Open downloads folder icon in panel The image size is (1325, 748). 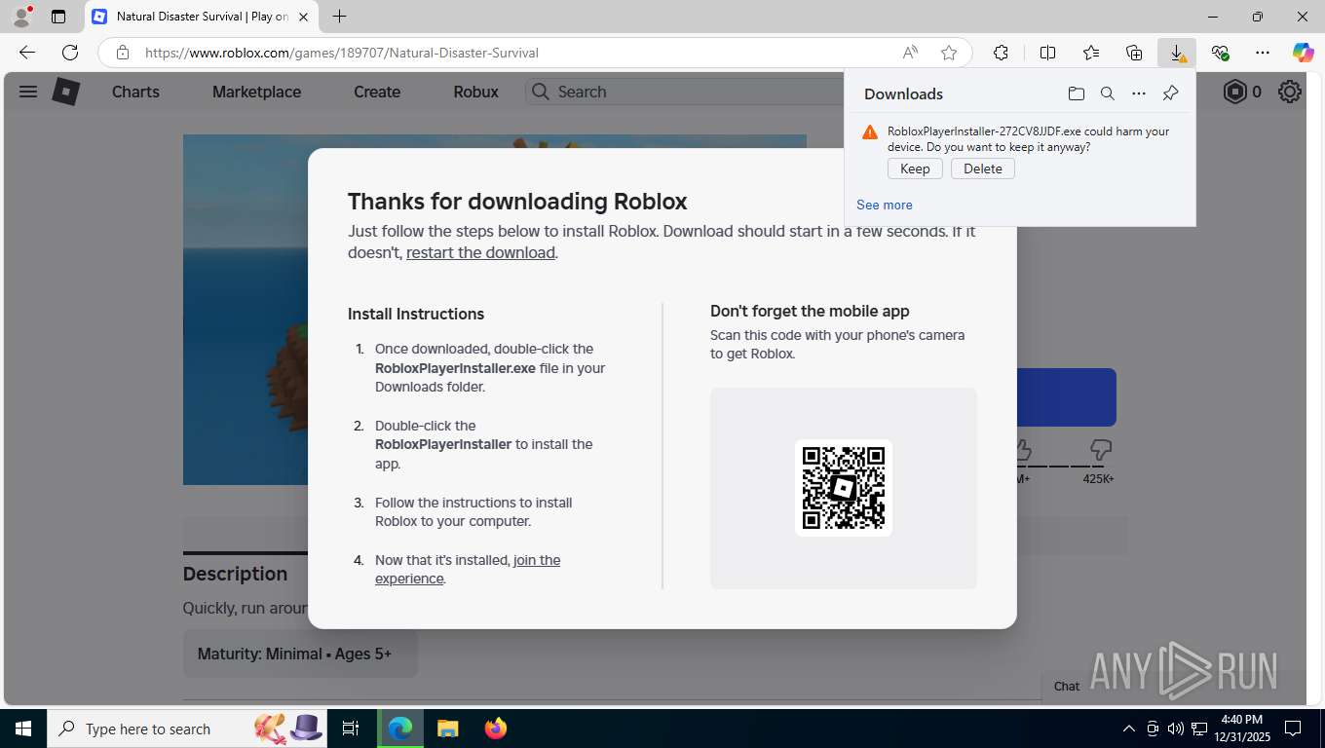(1076, 93)
